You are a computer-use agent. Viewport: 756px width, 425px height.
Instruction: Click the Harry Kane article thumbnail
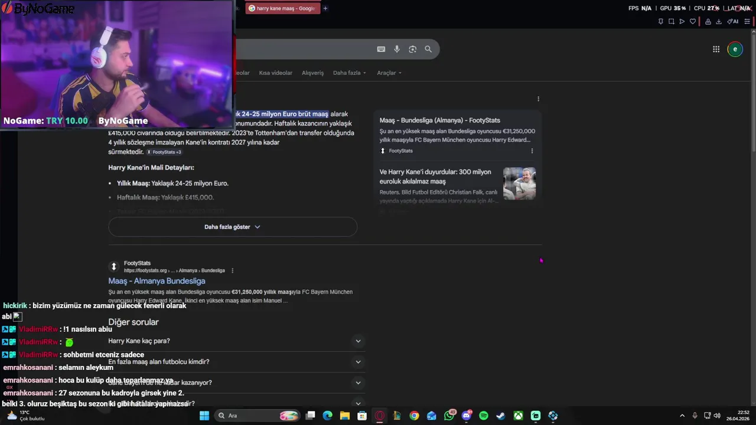point(520,184)
